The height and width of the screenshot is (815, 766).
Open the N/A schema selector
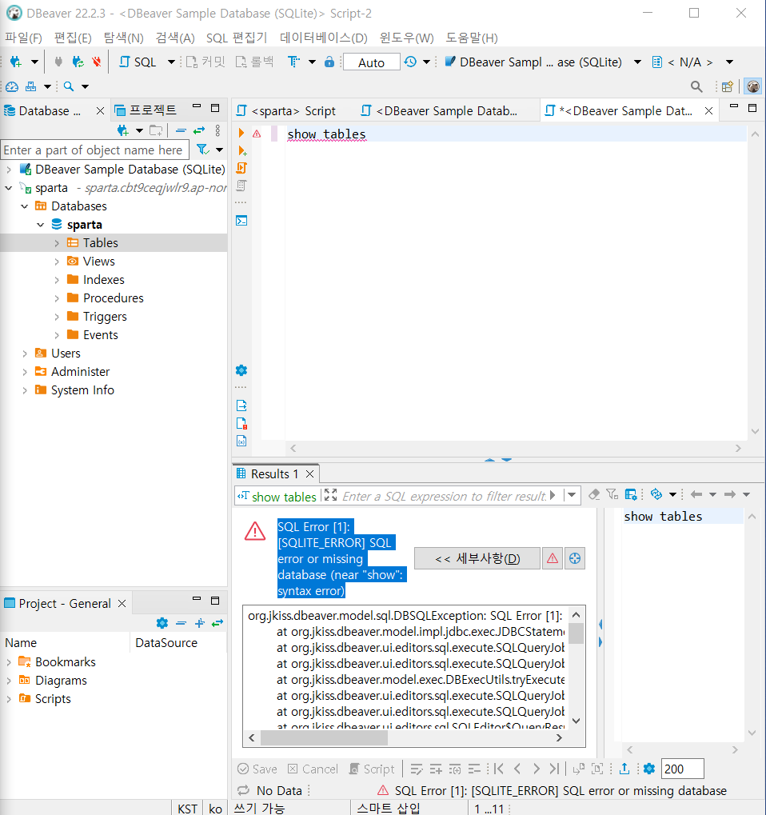pos(691,62)
